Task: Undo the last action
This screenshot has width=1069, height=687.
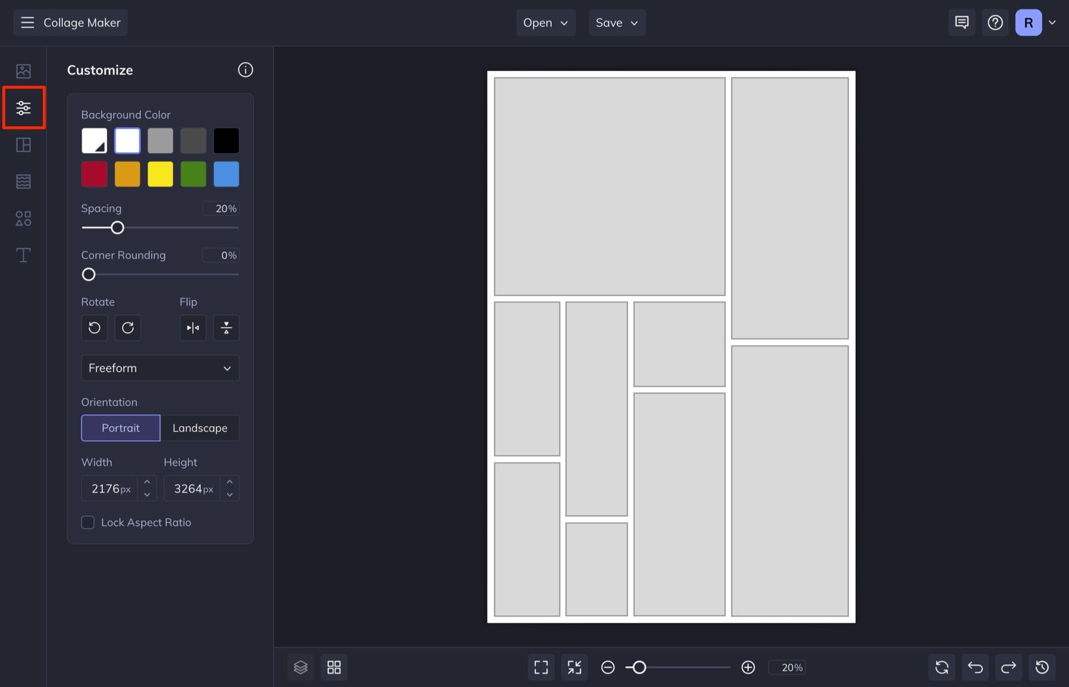Action: click(975, 667)
